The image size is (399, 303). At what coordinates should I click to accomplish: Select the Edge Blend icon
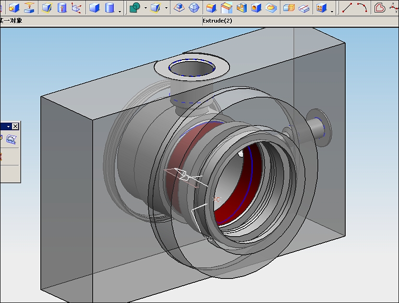point(211,8)
